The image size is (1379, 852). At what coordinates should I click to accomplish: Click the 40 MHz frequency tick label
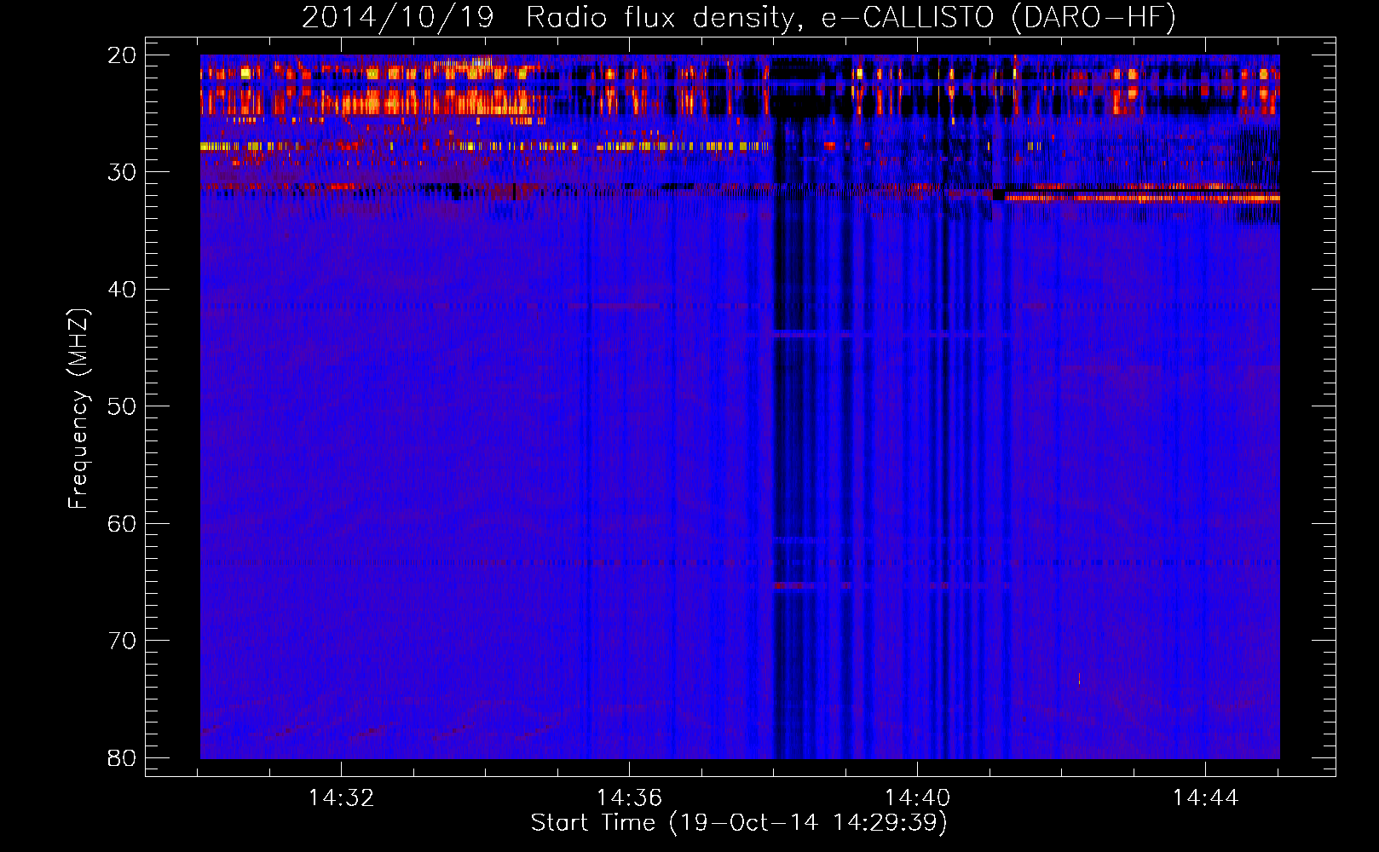[x=122, y=290]
